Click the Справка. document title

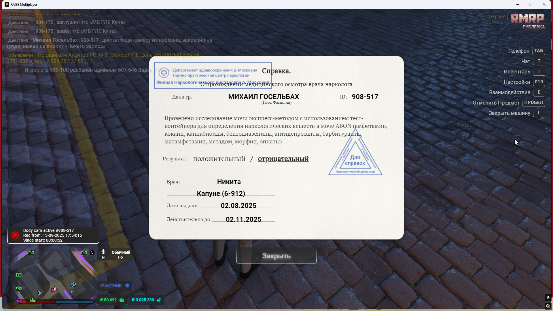(276, 71)
